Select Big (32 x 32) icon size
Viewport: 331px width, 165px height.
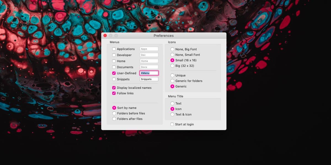(172, 65)
